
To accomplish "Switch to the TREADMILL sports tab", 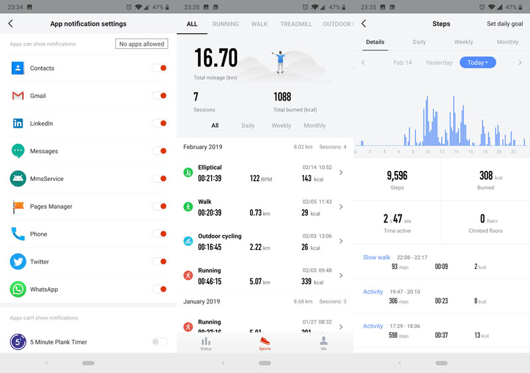I will coord(296,24).
